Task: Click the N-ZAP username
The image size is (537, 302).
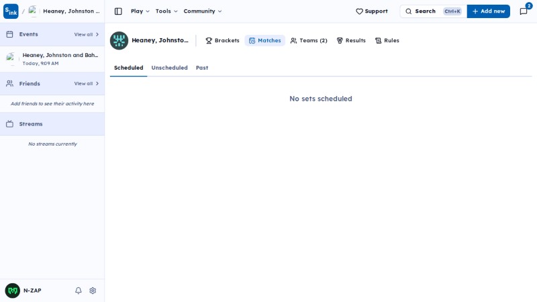Action: [32, 291]
